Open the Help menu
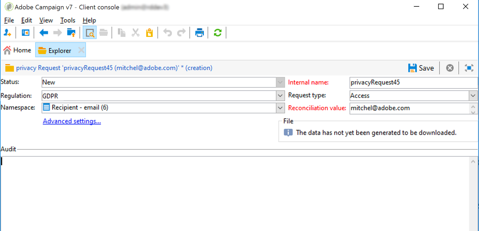 89,20
